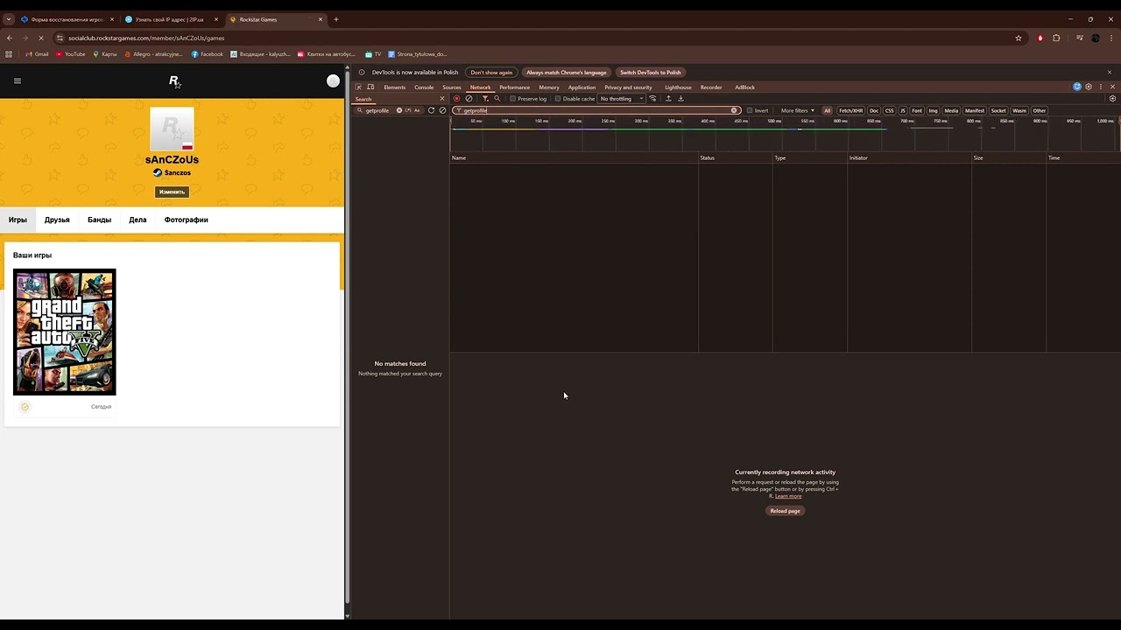Click the Don't show again button
This screenshot has width=1121, height=630.
491,73
